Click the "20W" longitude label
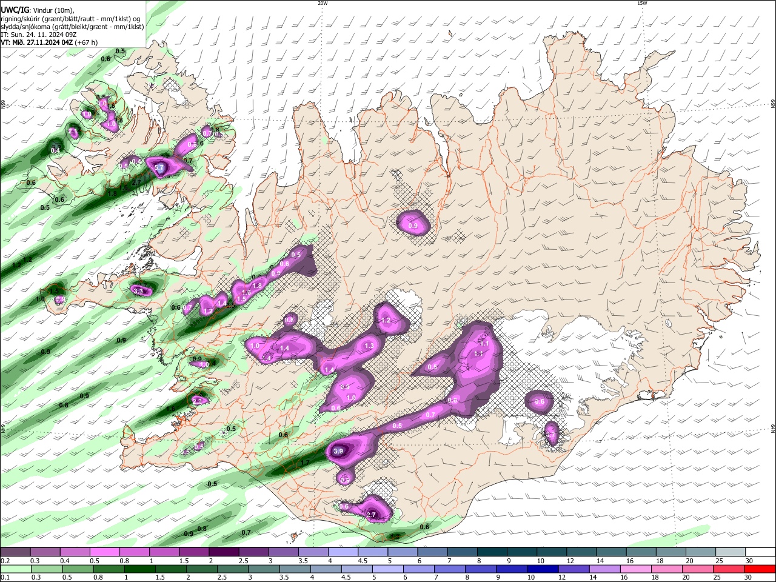This screenshot has width=776, height=582. 323,3
